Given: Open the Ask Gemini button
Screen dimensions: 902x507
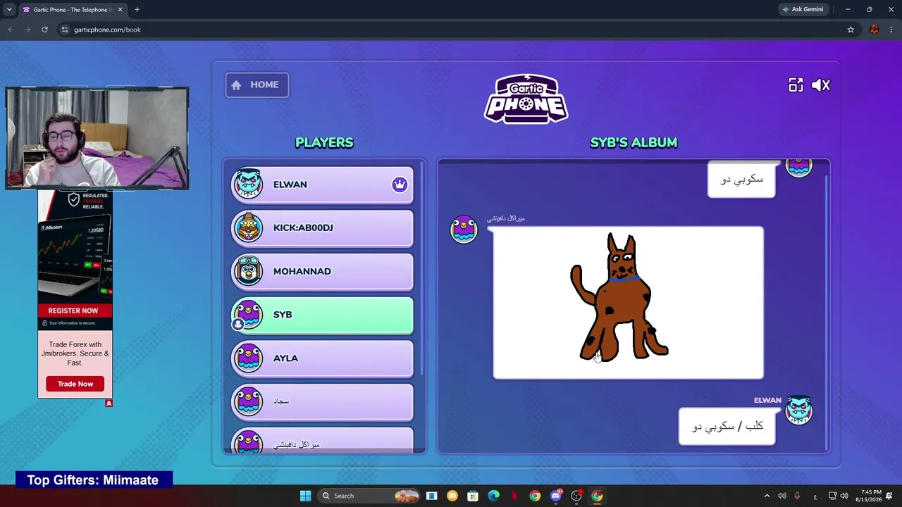Looking at the screenshot, I should pos(803,9).
